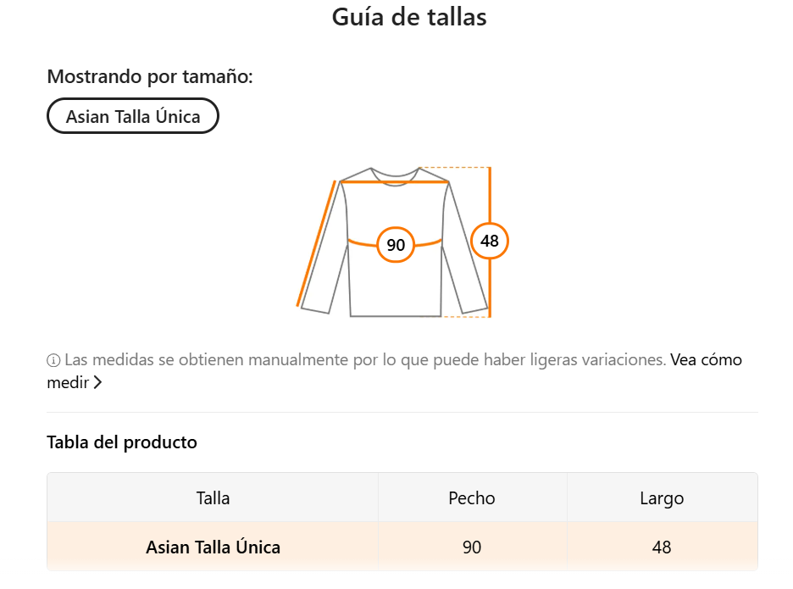Viewport: 793px width, 589px height.
Task: Click the sweater diagram illustration
Action: [x=402, y=242]
